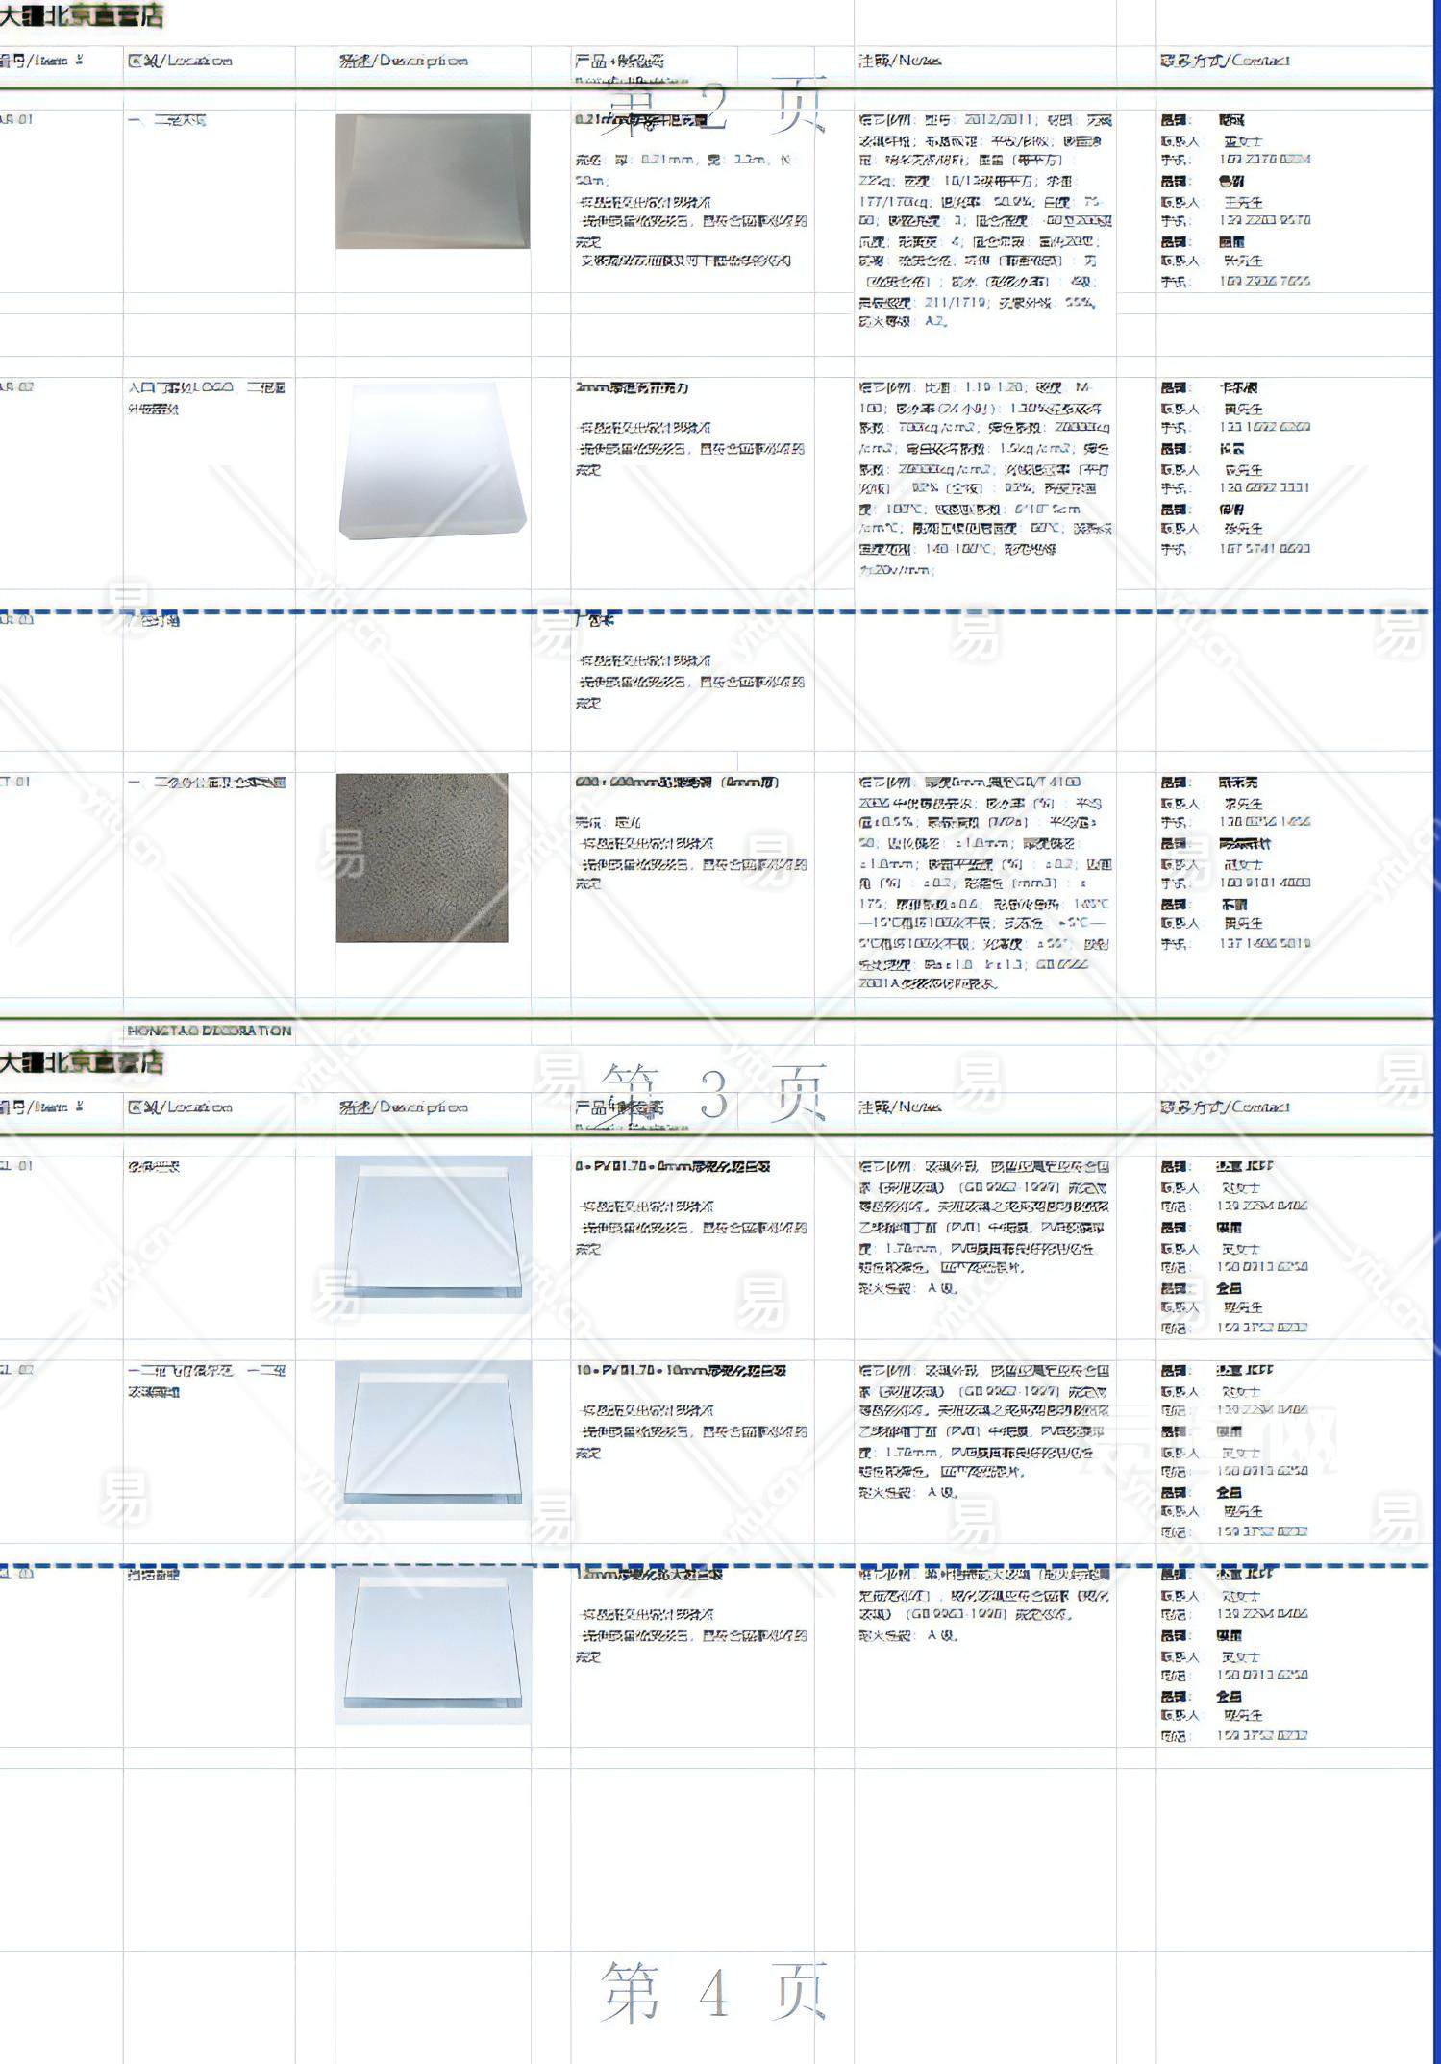Select the topmost clear glass sample image
The image size is (1441, 2064).
click(433, 1234)
